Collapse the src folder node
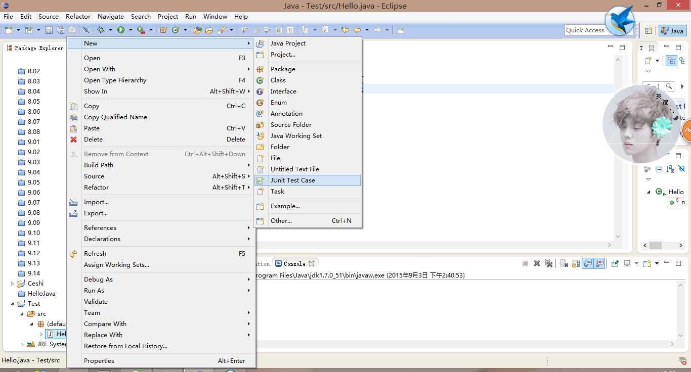Viewport: 691px width, 372px height. [22, 314]
